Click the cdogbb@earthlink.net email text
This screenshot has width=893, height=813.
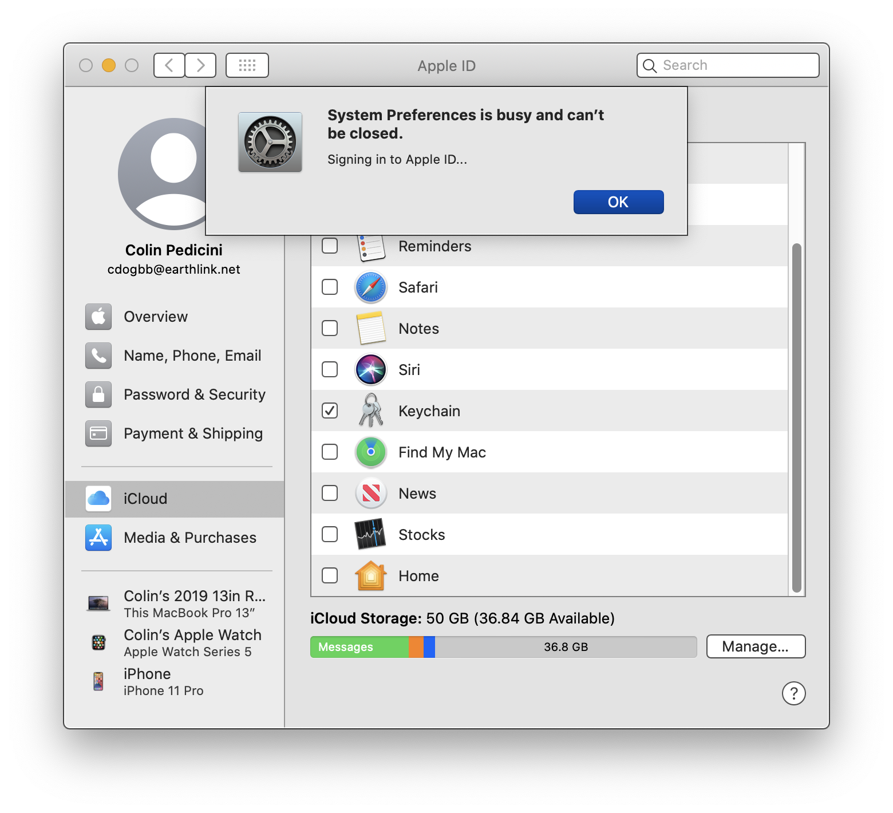pyautogui.click(x=174, y=270)
